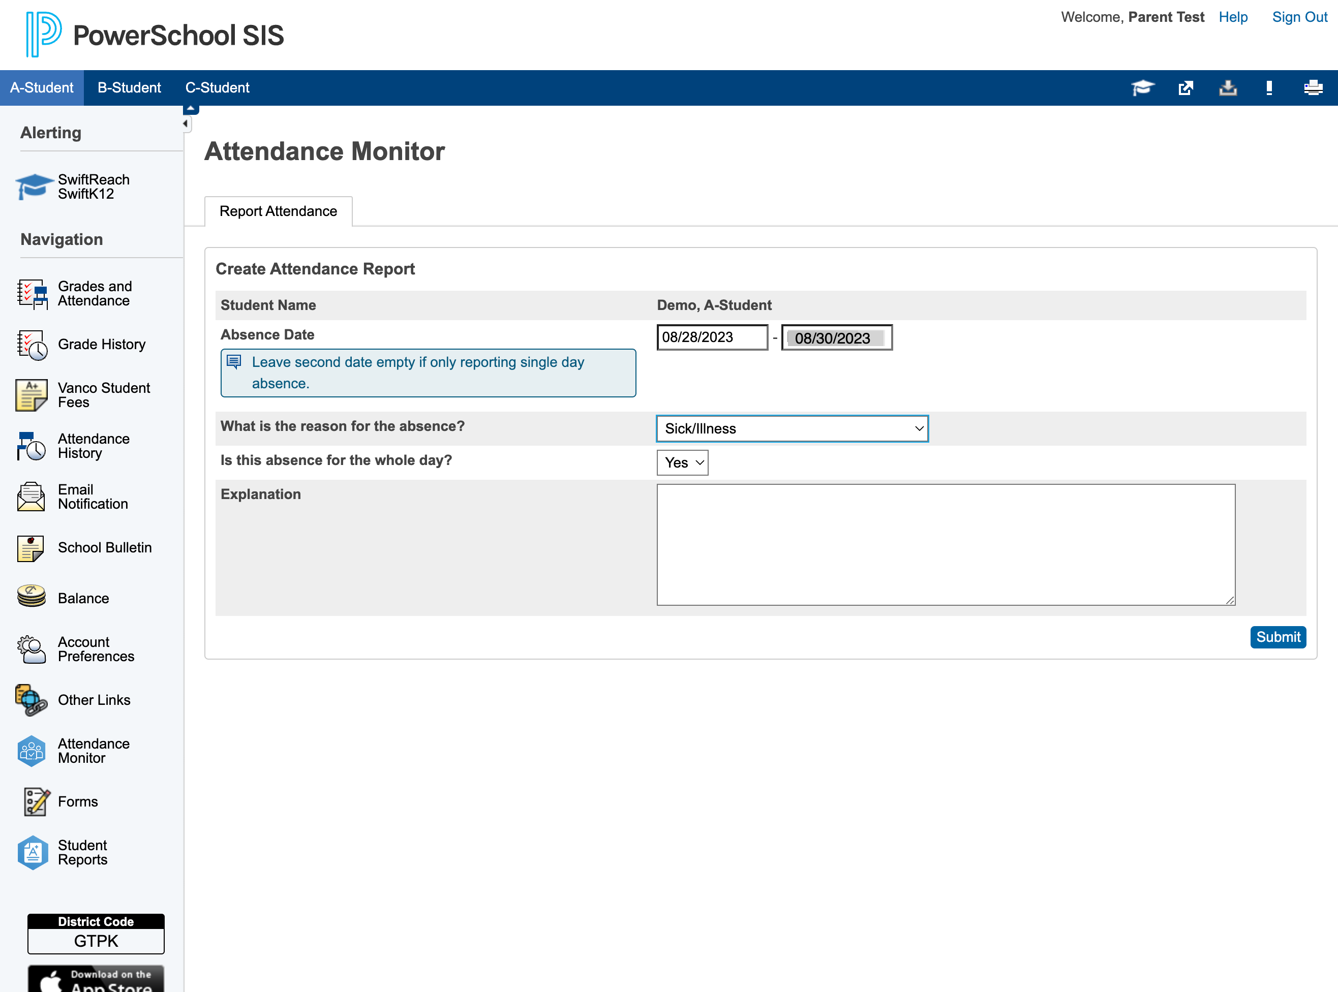Viewport: 1338px width, 992px height.
Task: Click the download tray icon
Action: 1228,88
